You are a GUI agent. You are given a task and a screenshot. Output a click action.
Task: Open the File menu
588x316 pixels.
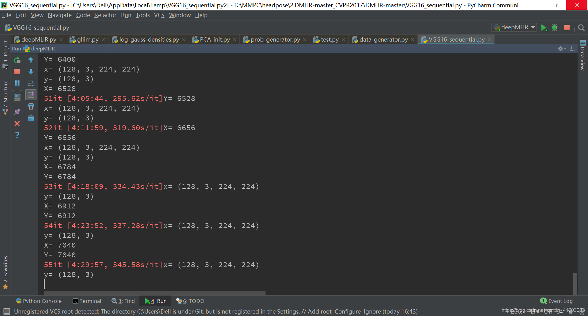click(x=7, y=15)
